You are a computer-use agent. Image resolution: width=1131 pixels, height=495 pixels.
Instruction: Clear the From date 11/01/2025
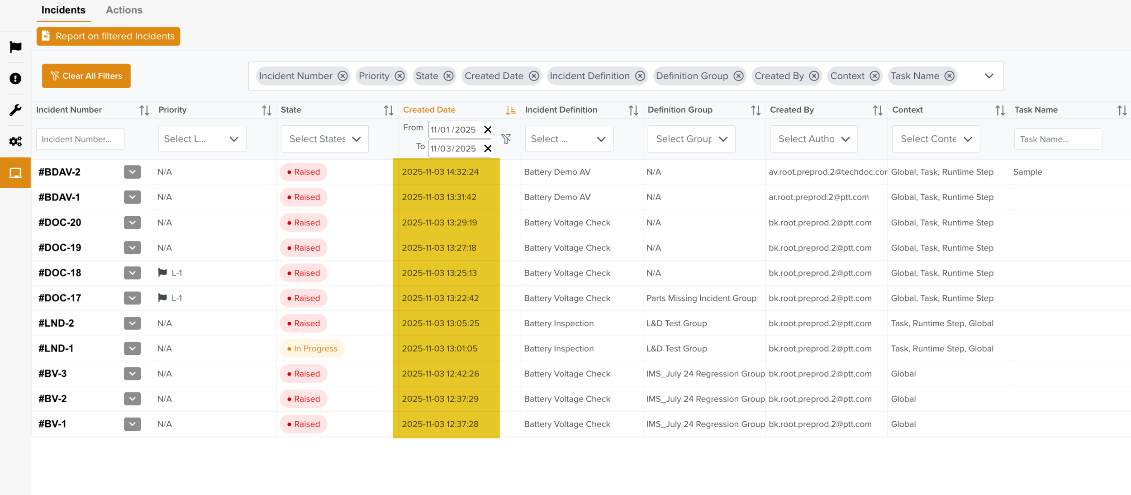[488, 130]
